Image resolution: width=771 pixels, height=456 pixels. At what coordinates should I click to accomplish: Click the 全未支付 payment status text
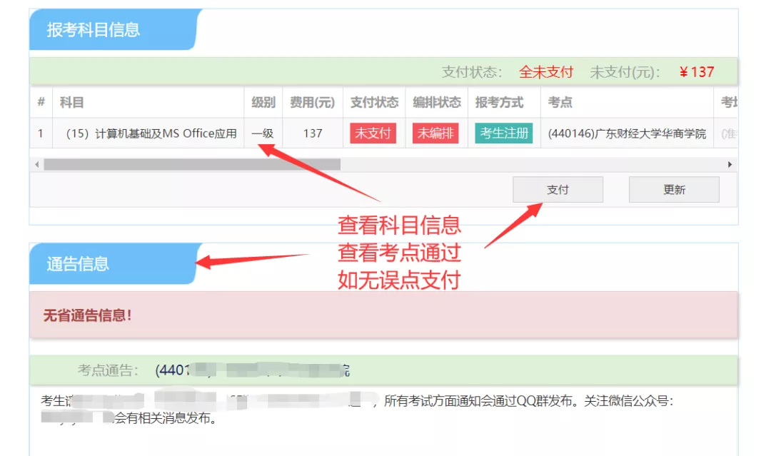click(546, 72)
